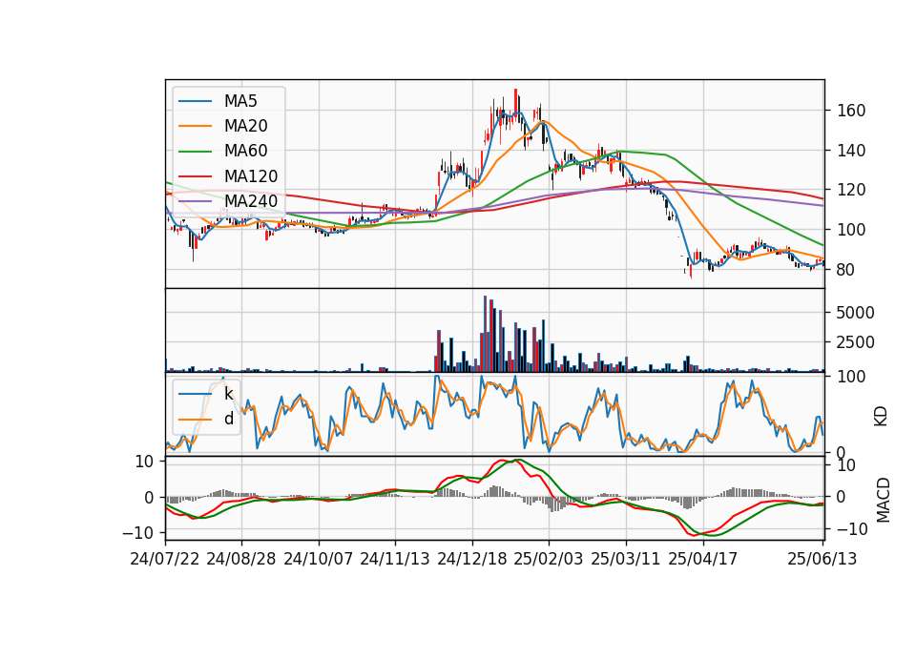Image resolution: width=916 pixels, height=658 pixels.
Task: Click the 25/06/13 date axis label
Action: pyautogui.click(x=822, y=559)
